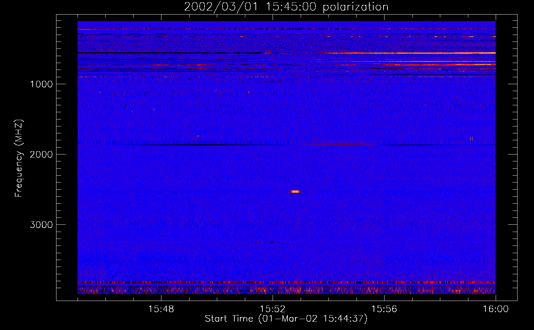Click the plot title '2002/03/01 15:45:00 polarization'
Screen dimensions: 534x330
pos(286,7)
